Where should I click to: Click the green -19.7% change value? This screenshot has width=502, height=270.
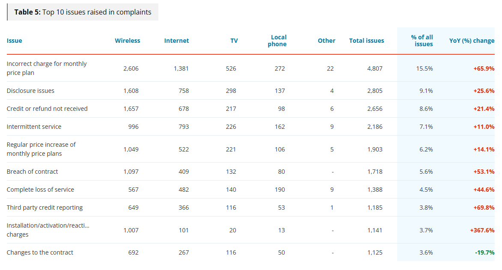484,252
